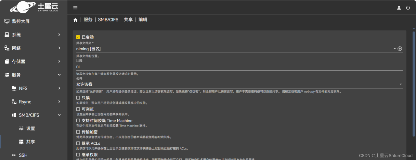Click the 服务 breadcrumb link
The width and height of the screenshot is (416, 160).
pos(88,20)
